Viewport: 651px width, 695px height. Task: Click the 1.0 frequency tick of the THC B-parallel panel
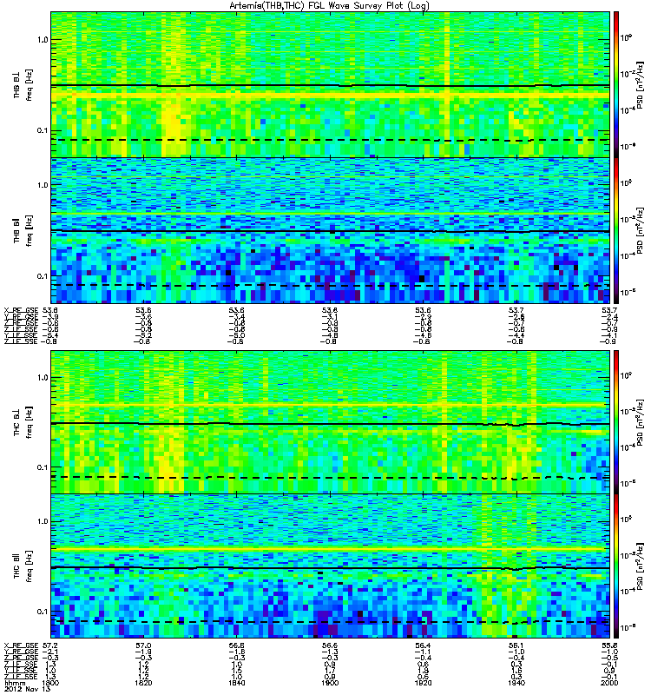pyautogui.click(x=43, y=521)
